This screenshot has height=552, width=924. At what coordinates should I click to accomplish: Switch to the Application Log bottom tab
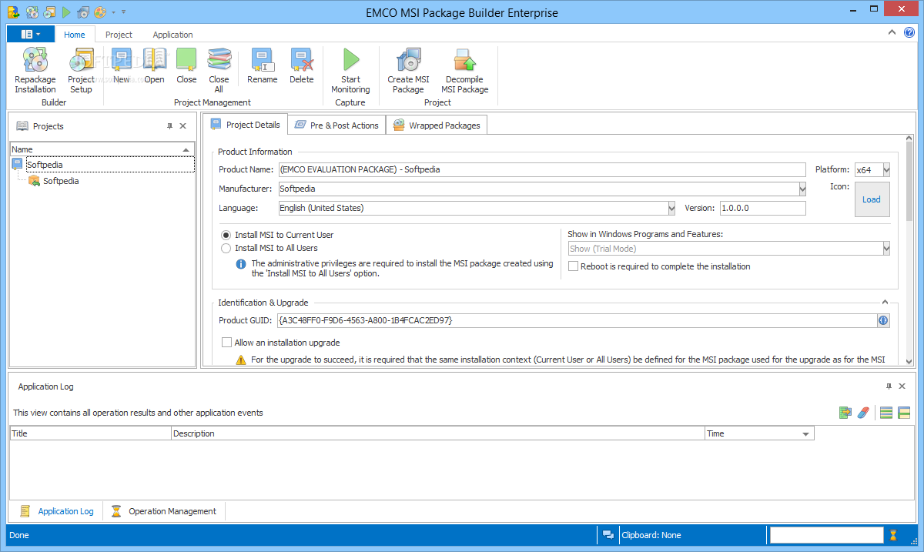57,511
